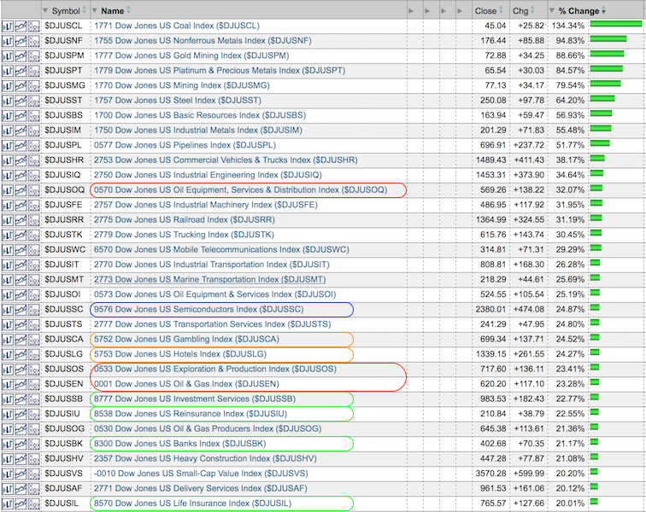This screenshot has height=512, width=646.
Task: Expand the first hidden column arrow after Name
Action: point(411,10)
